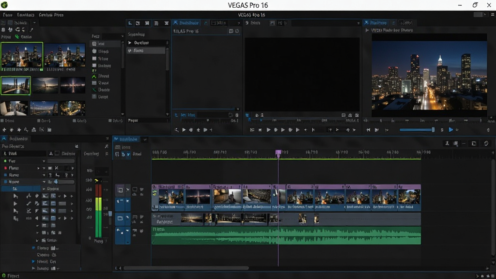Image resolution: width=496 pixels, height=279 pixels.
Task: Click the split-view icon in the trimmer header
Action: coord(231,31)
